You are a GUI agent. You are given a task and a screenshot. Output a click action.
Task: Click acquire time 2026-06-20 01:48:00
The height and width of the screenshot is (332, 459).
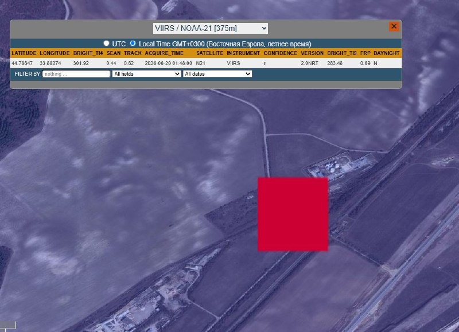[169, 63]
